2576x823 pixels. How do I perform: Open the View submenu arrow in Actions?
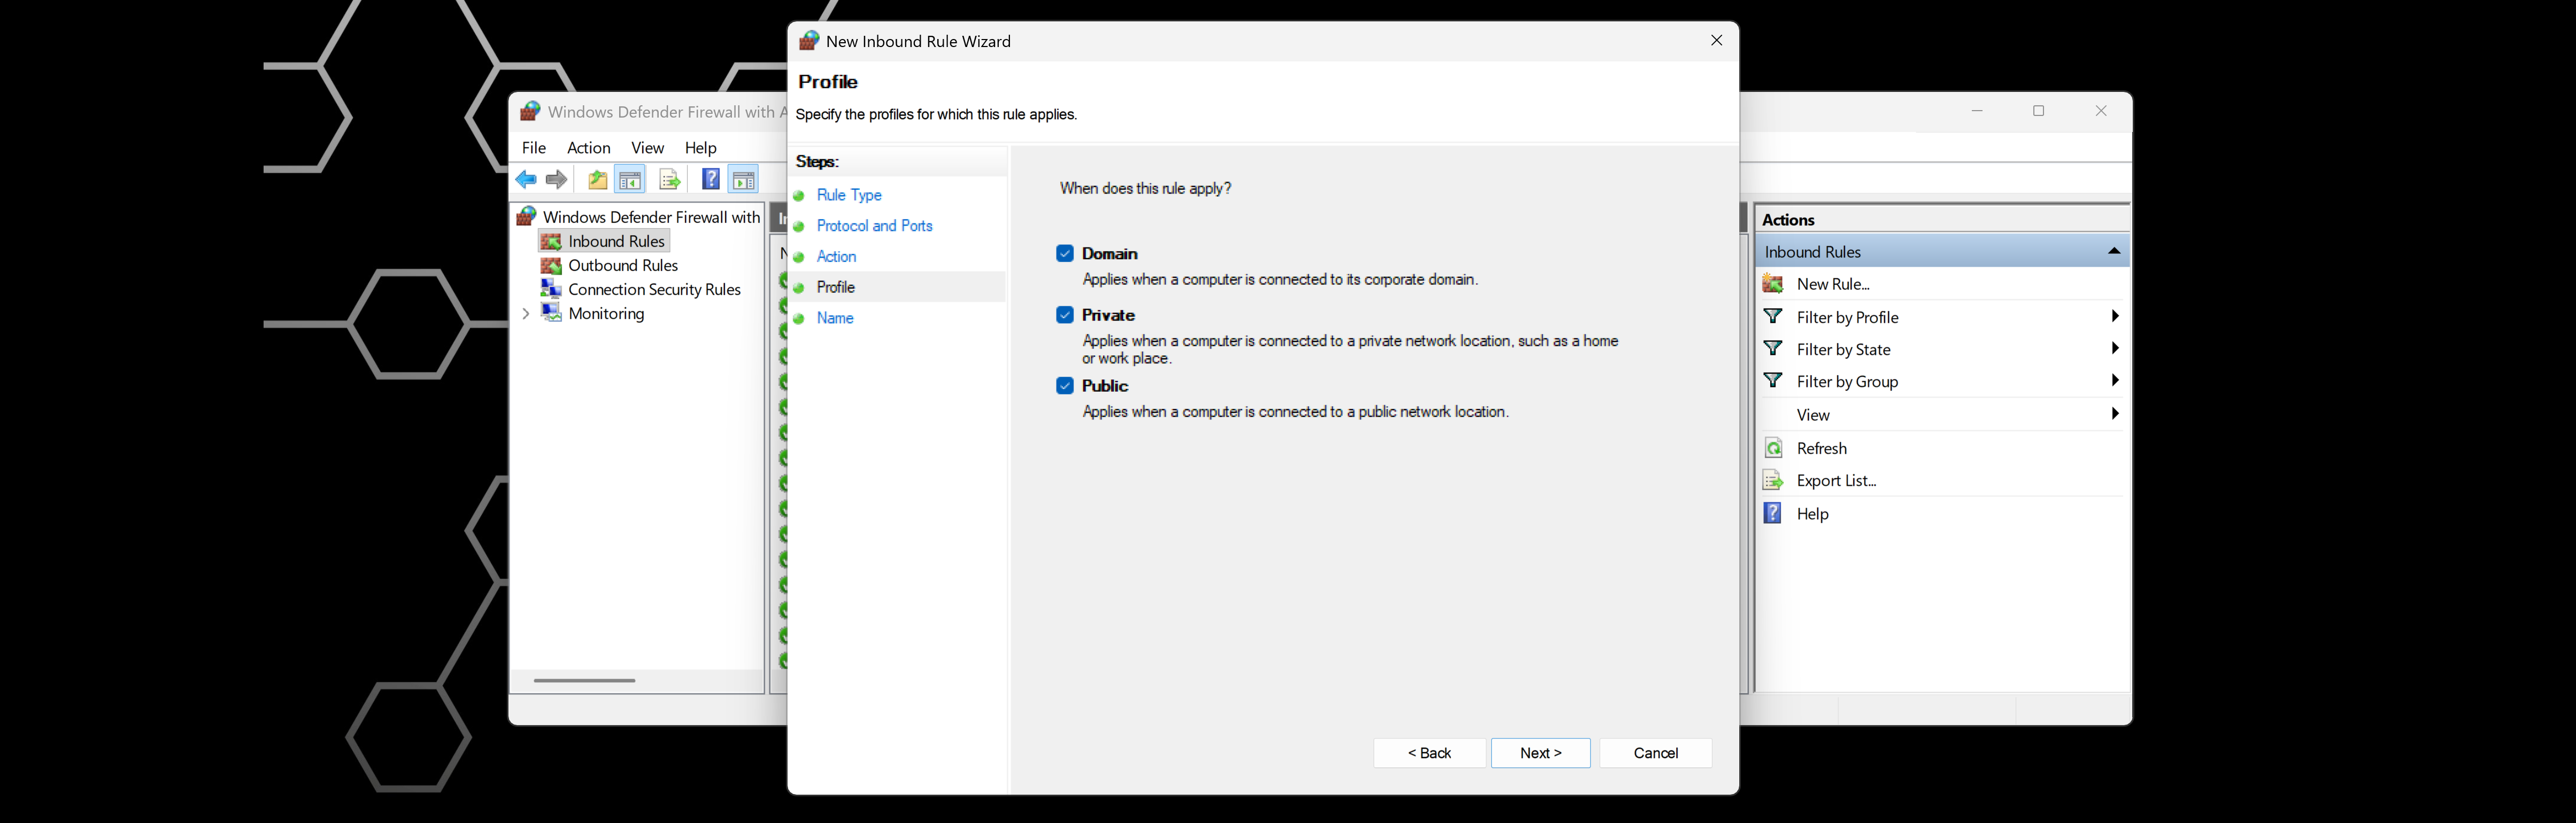coord(2115,414)
